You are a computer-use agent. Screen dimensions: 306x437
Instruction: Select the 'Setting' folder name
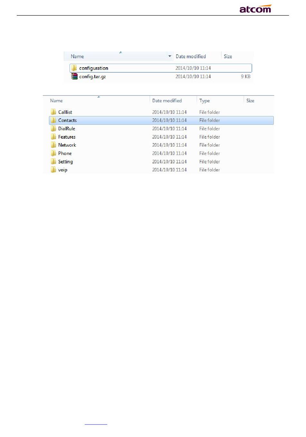pyautogui.click(x=65, y=162)
